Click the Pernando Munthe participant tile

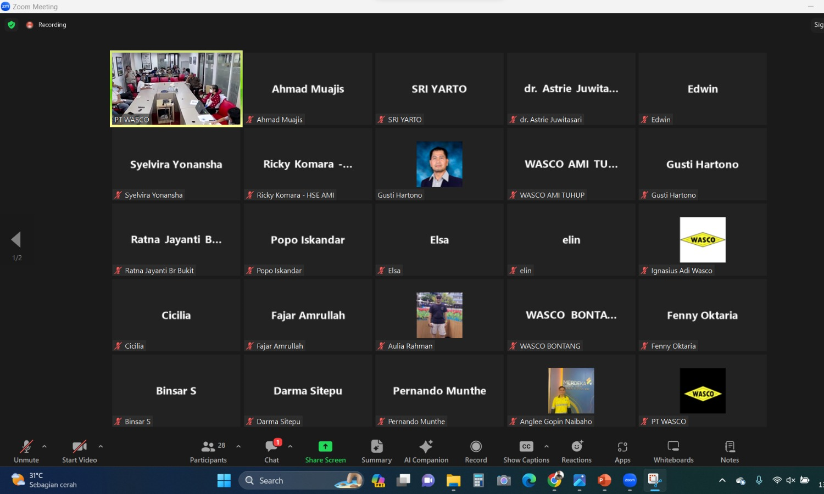pyautogui.click(x=439, y=391)
